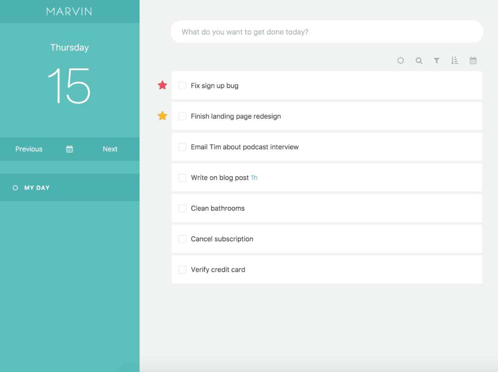Click the red star beside Fix sign up bug
Screen dimensions: 498x372
pos(162,85)
